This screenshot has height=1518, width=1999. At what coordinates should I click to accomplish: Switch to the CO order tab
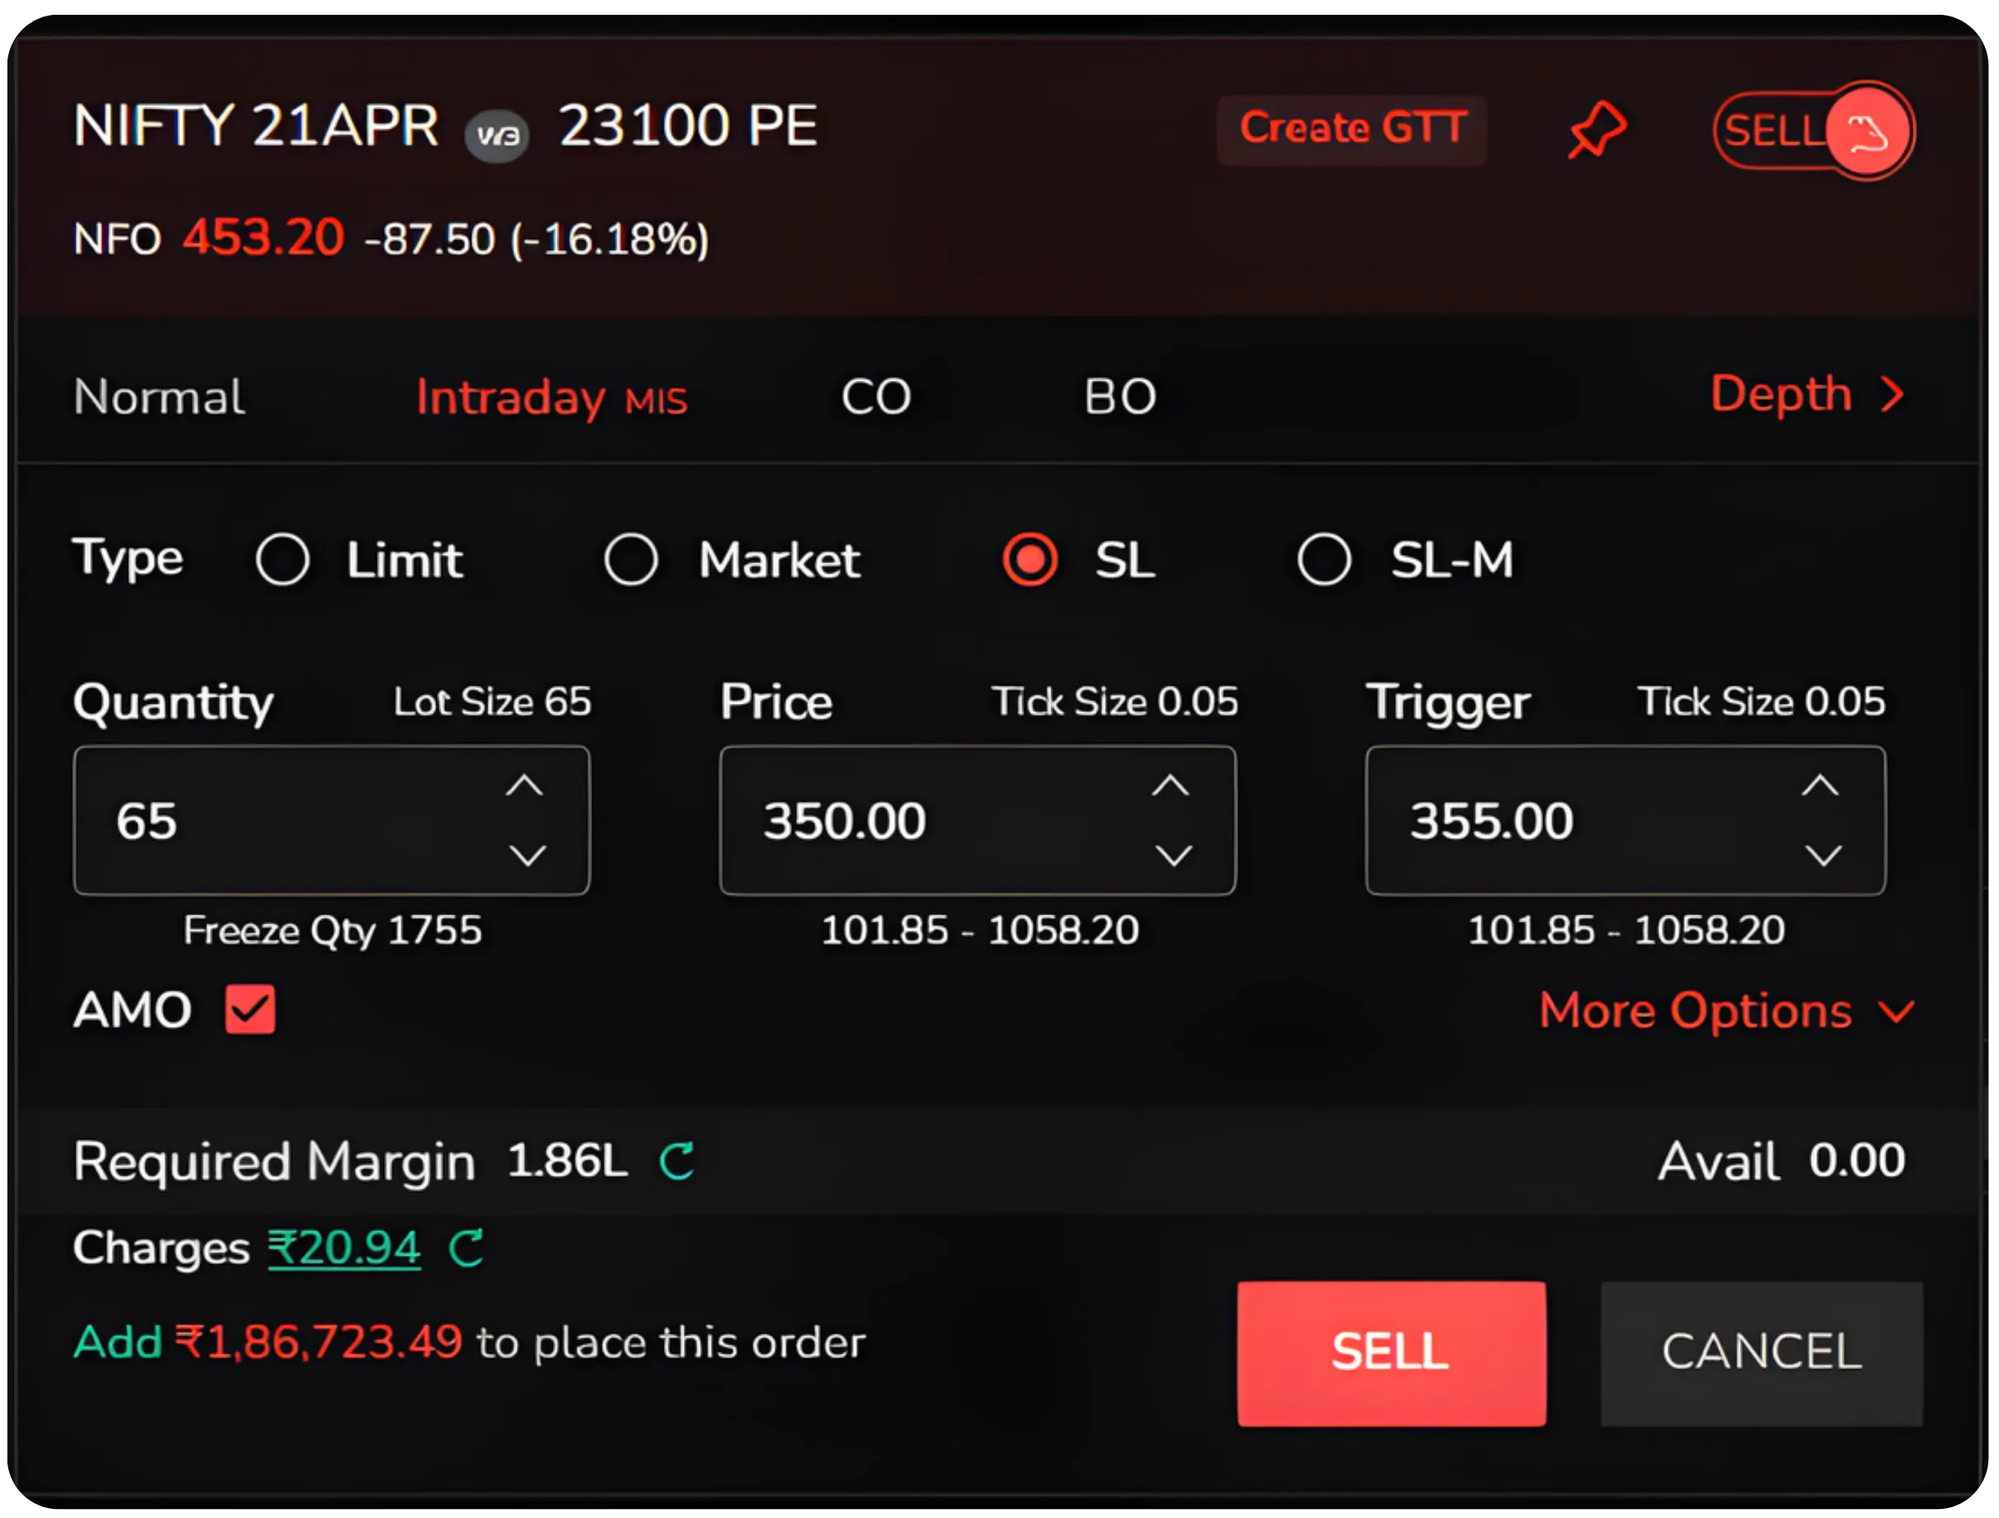(x=874, y=396)
